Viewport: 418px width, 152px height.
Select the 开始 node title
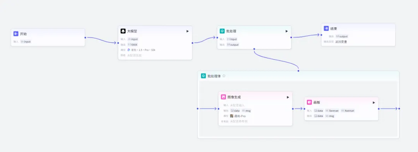(24, 34)
